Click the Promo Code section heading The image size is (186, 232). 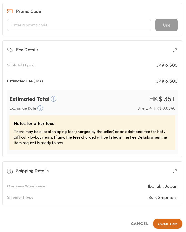29,11
